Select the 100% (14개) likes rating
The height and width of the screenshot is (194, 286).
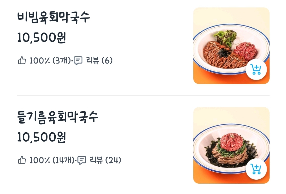[x=52, y=160]
